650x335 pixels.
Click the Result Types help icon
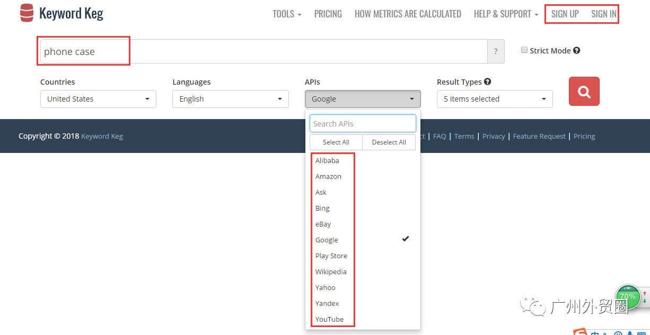coord(487,82)
